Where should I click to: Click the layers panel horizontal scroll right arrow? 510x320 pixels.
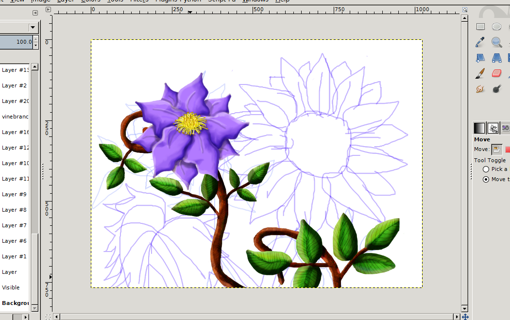(x=26, y=317)
